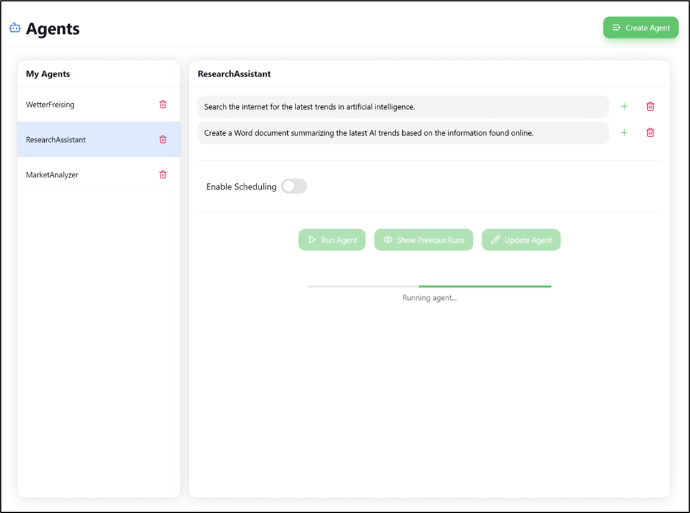Remove the internet search task with trash icon
This screenshot has height=513, width=690.
[650, 106]
